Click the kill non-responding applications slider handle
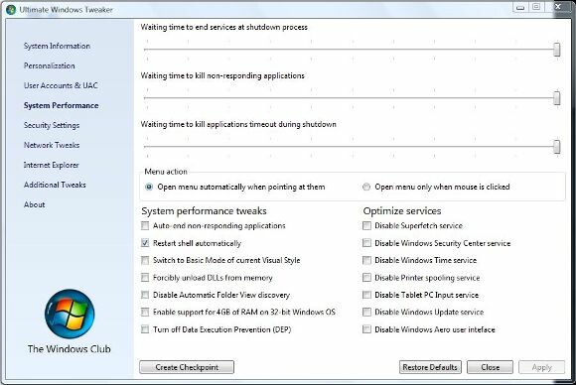 557,98
